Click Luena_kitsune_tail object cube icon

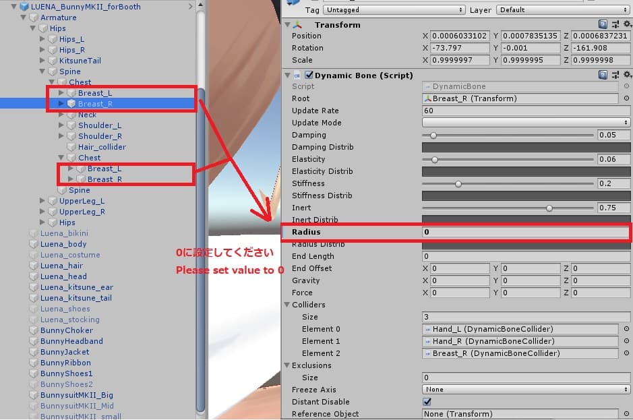pos(34,298)
